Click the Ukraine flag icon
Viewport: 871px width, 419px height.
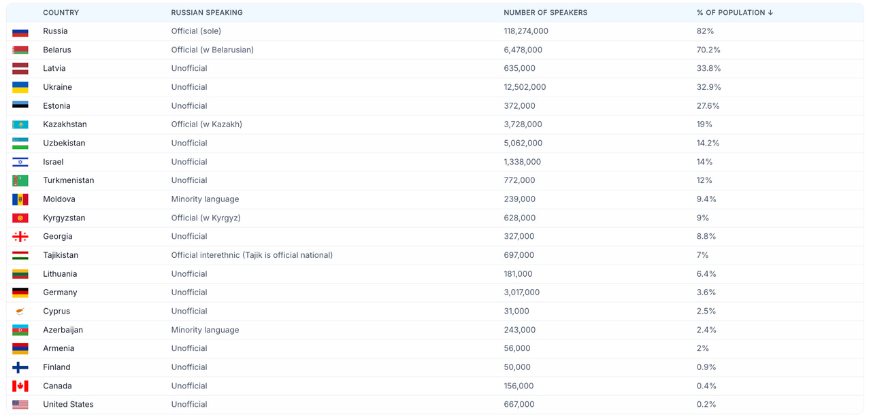(x=20, y=88)
